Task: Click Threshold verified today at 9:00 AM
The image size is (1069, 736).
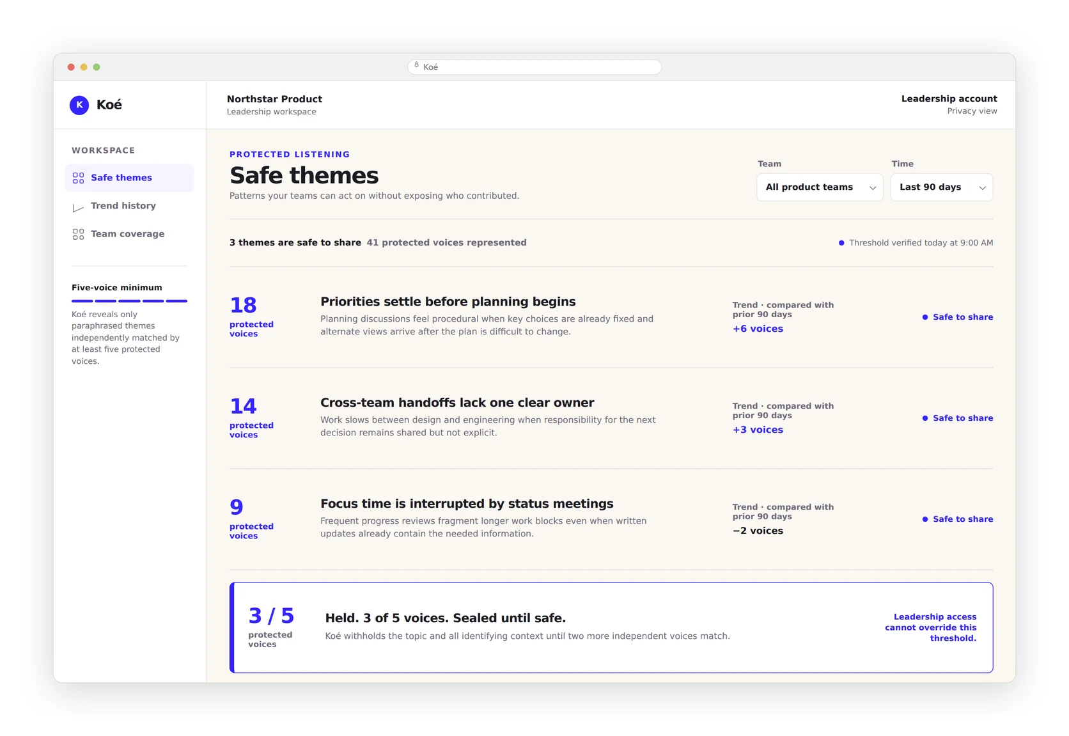Action: pos(916,243)
